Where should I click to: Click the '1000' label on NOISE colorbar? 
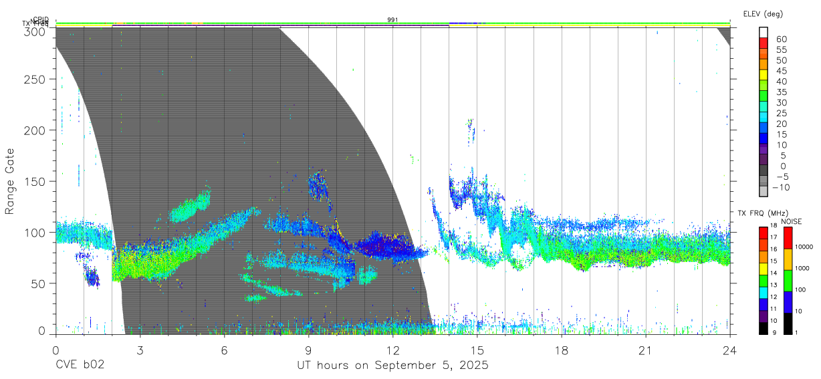[x=803, y=268]
